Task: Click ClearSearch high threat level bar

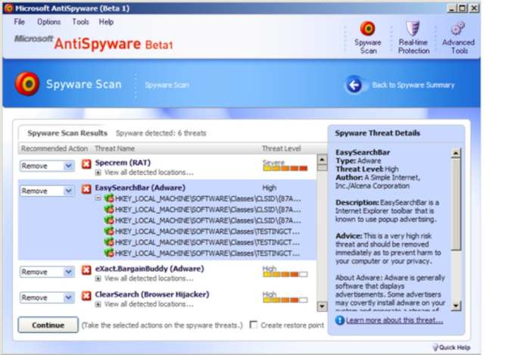Action: tap(285, 300)
